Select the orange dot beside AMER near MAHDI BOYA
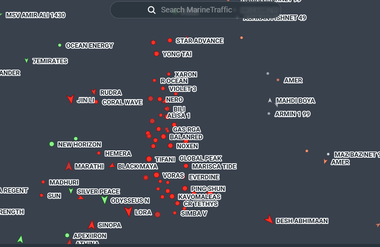The image size is (380, 247). (x=278, y=80)
